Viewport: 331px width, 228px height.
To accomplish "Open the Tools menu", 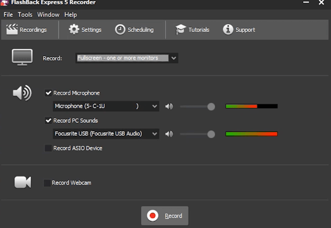I will pos(25,15).
